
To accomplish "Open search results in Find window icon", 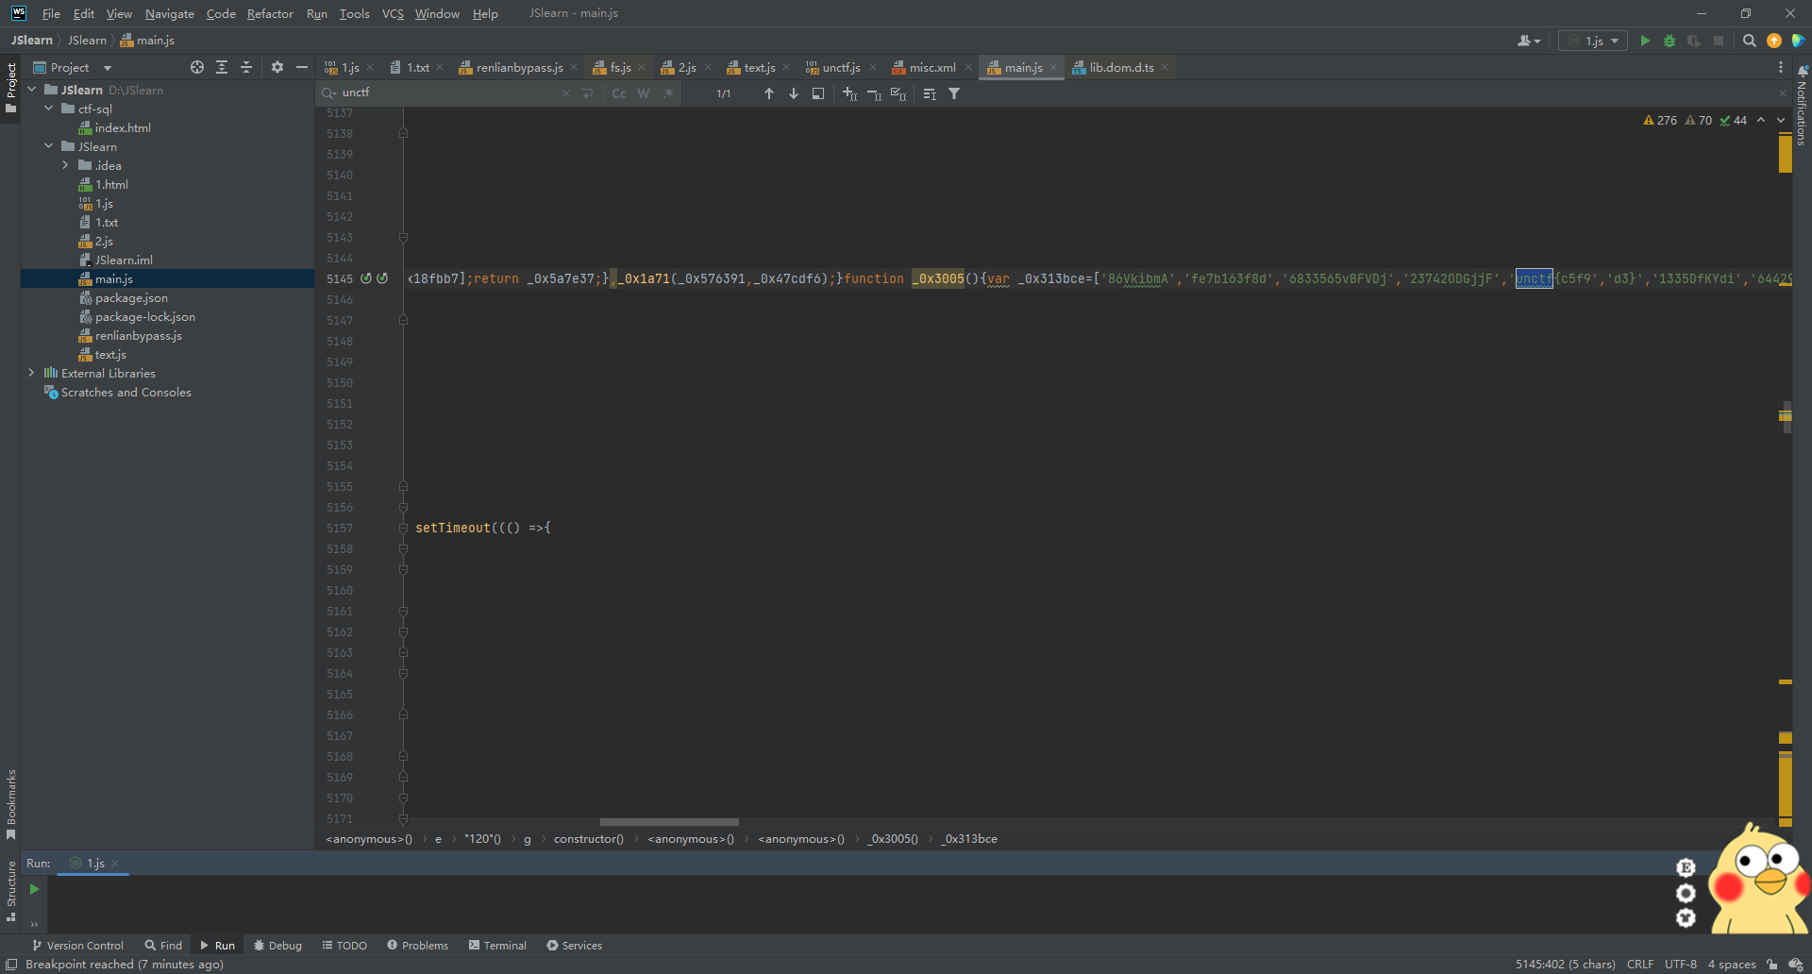I will 818,93.
